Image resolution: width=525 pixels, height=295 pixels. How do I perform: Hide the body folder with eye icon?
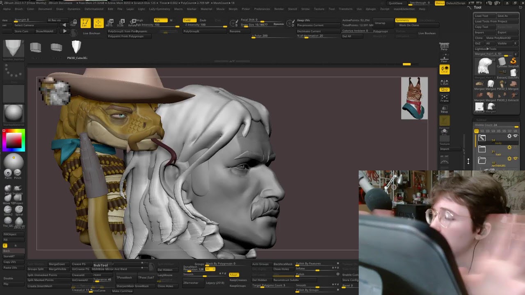[516, 136]
